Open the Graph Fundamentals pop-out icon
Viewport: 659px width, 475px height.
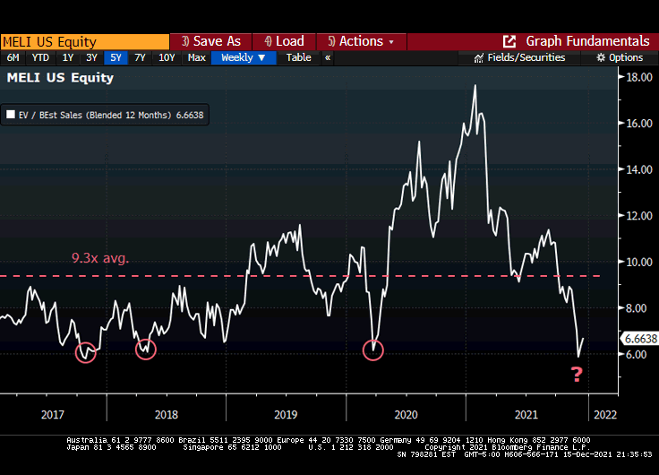(509, 41)
